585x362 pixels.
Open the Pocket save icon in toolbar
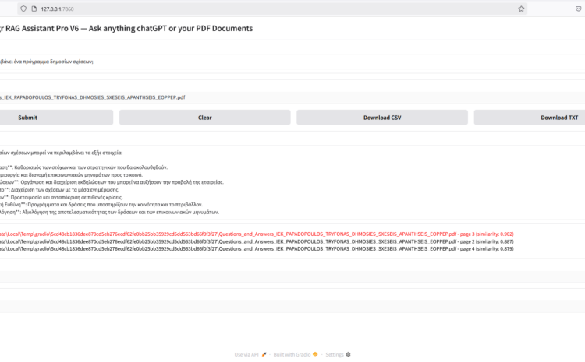click(578, 9)
